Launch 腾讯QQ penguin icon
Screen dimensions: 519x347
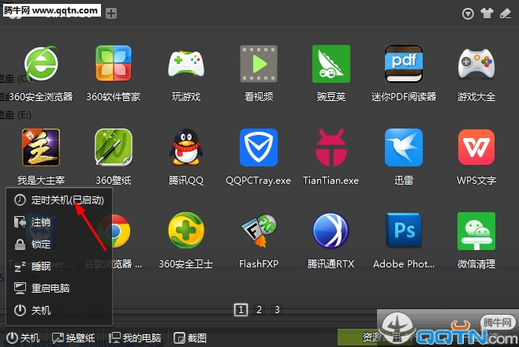tap(186, 147)
